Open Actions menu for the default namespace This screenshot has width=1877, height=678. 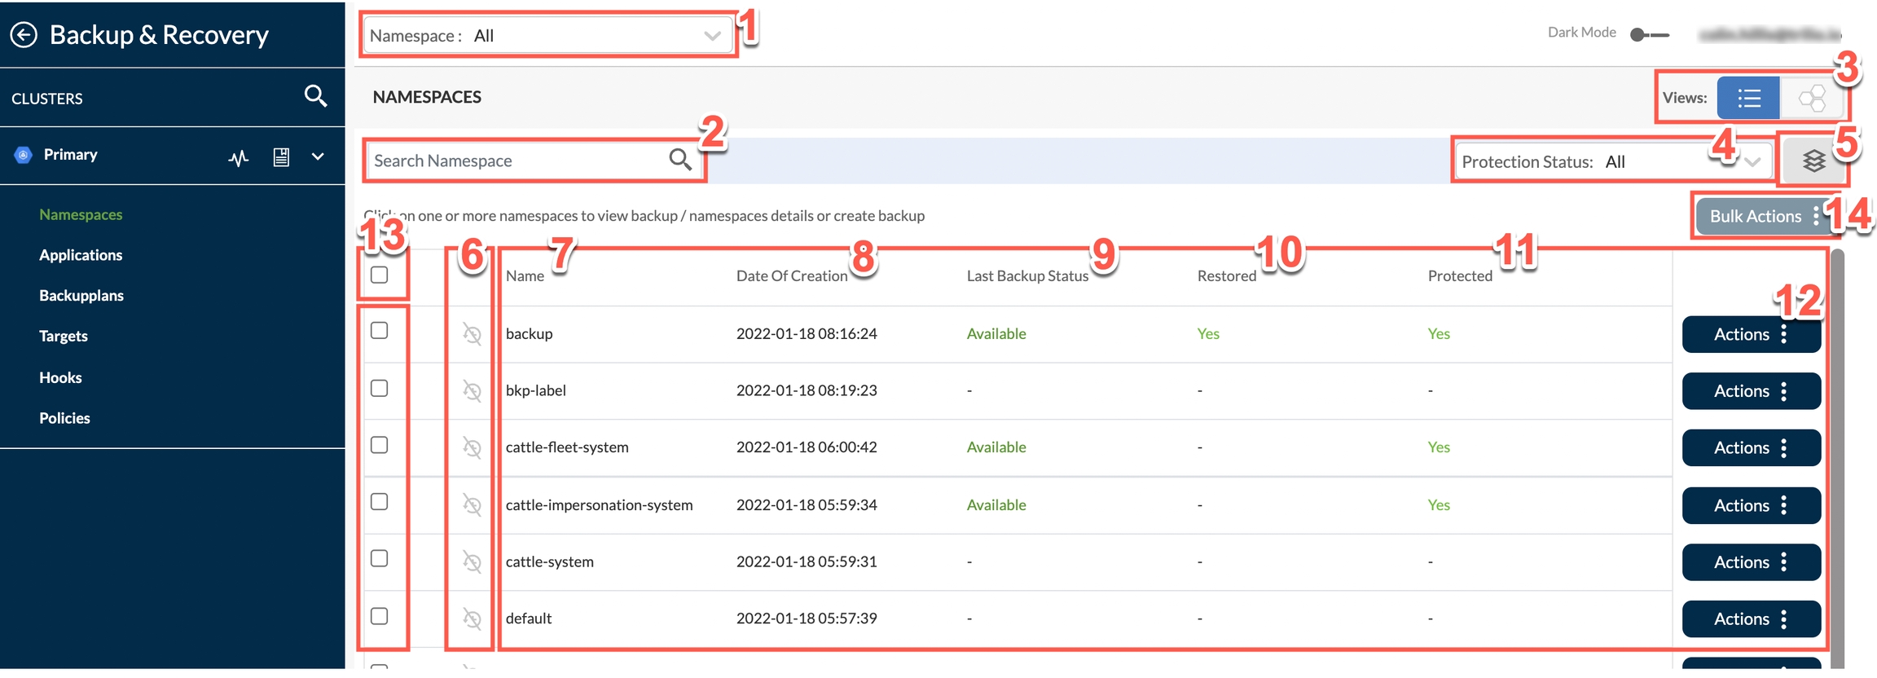pyautogui.click(x=1751, y=619)
